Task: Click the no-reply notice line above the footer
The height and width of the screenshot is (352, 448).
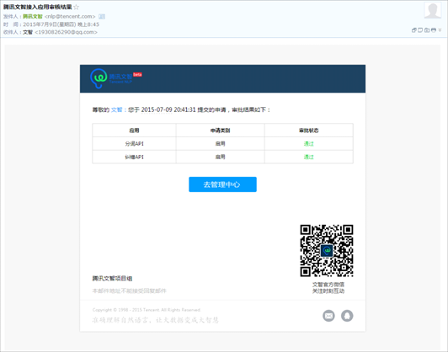Action: (129, 291)
